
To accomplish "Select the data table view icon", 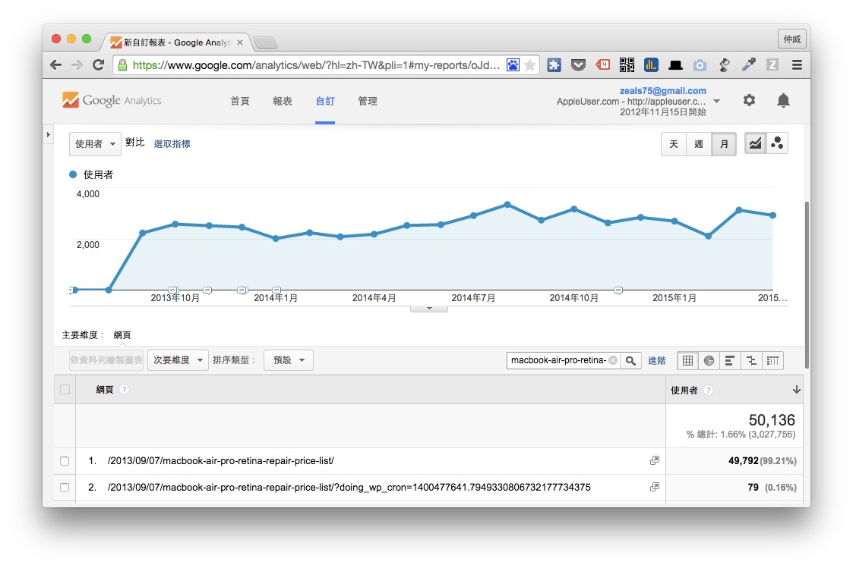I will click(x=687, y=360).
